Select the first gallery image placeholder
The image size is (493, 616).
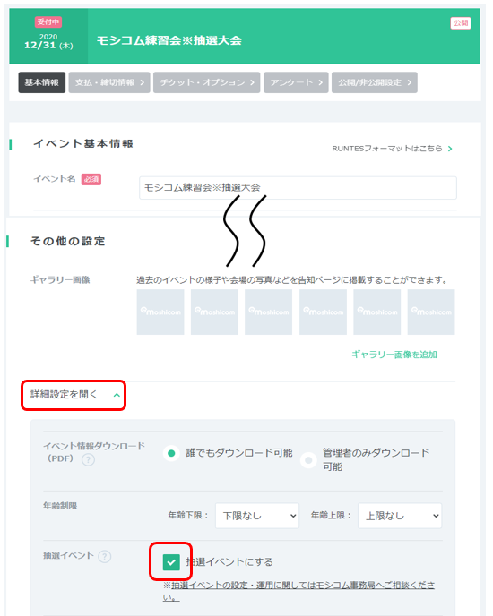pyautogui.click(x=160, y=312)
